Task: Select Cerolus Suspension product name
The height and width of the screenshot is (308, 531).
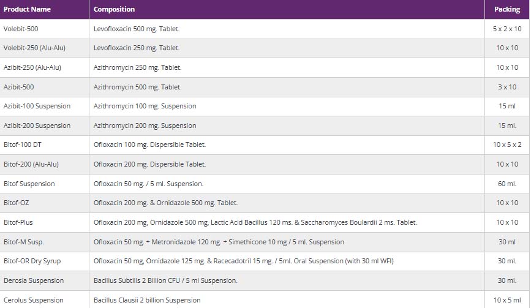Action: click(33, 300)
